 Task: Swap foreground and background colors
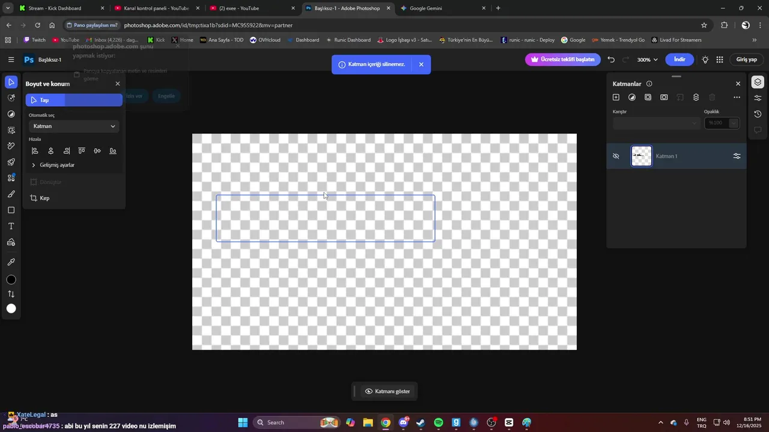pyautogui.click(x=11, y=294)
